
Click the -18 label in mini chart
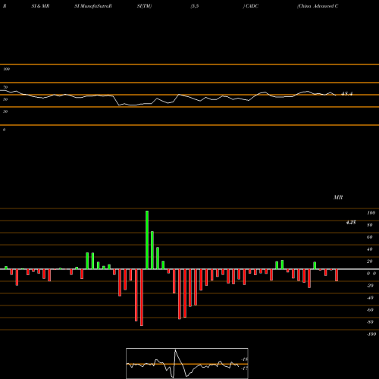pos(244,359)
